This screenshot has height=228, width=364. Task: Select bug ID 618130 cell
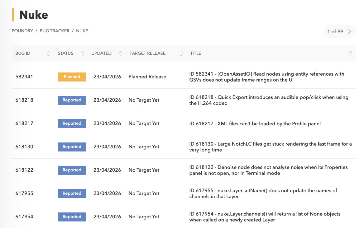tap(24, 147)
